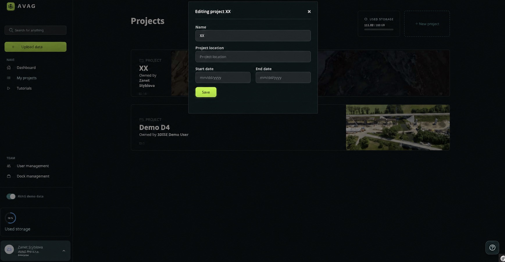Click the Search for anything box
This screenshot has width=505, height=262.
coord(35,30)
